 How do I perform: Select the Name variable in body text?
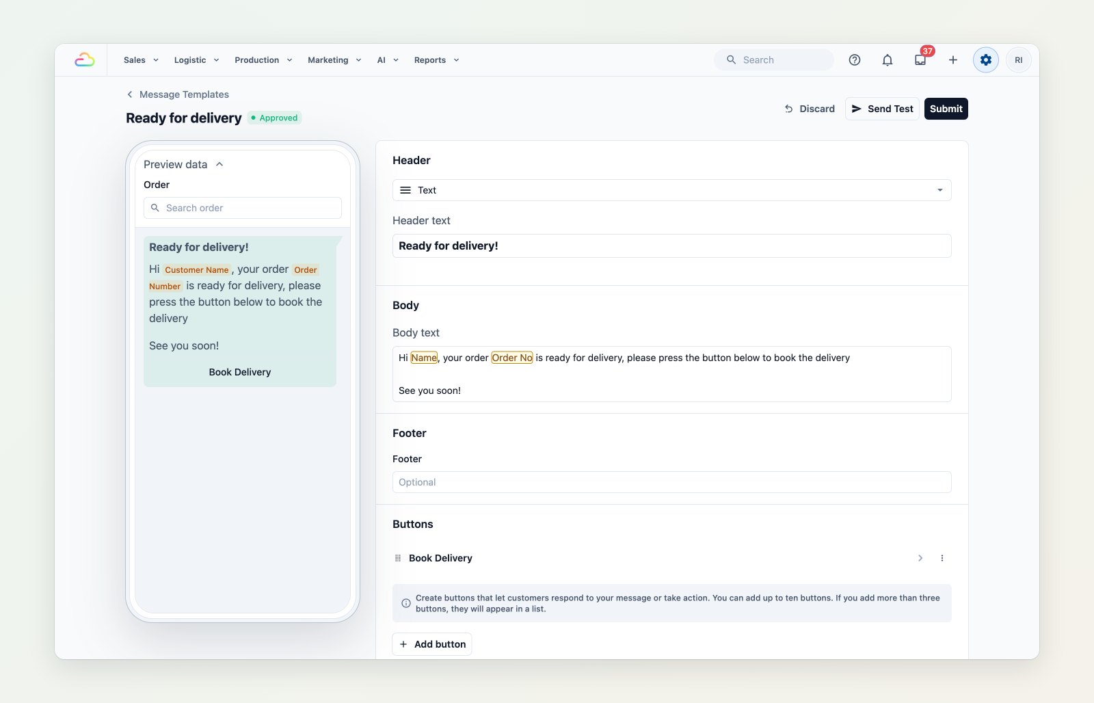tap(424, 358)
